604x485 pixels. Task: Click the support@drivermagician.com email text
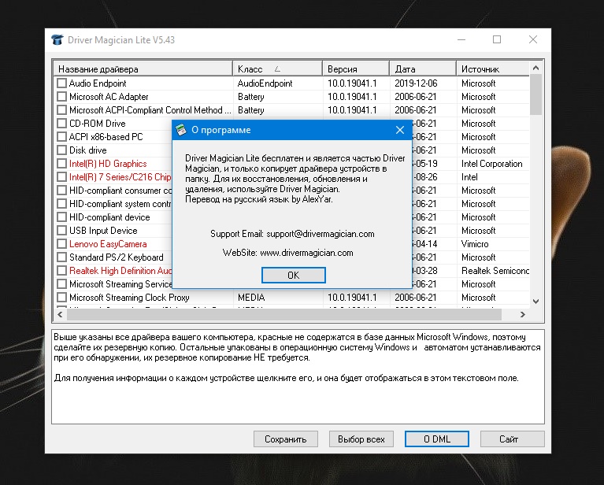coord(320,234)
